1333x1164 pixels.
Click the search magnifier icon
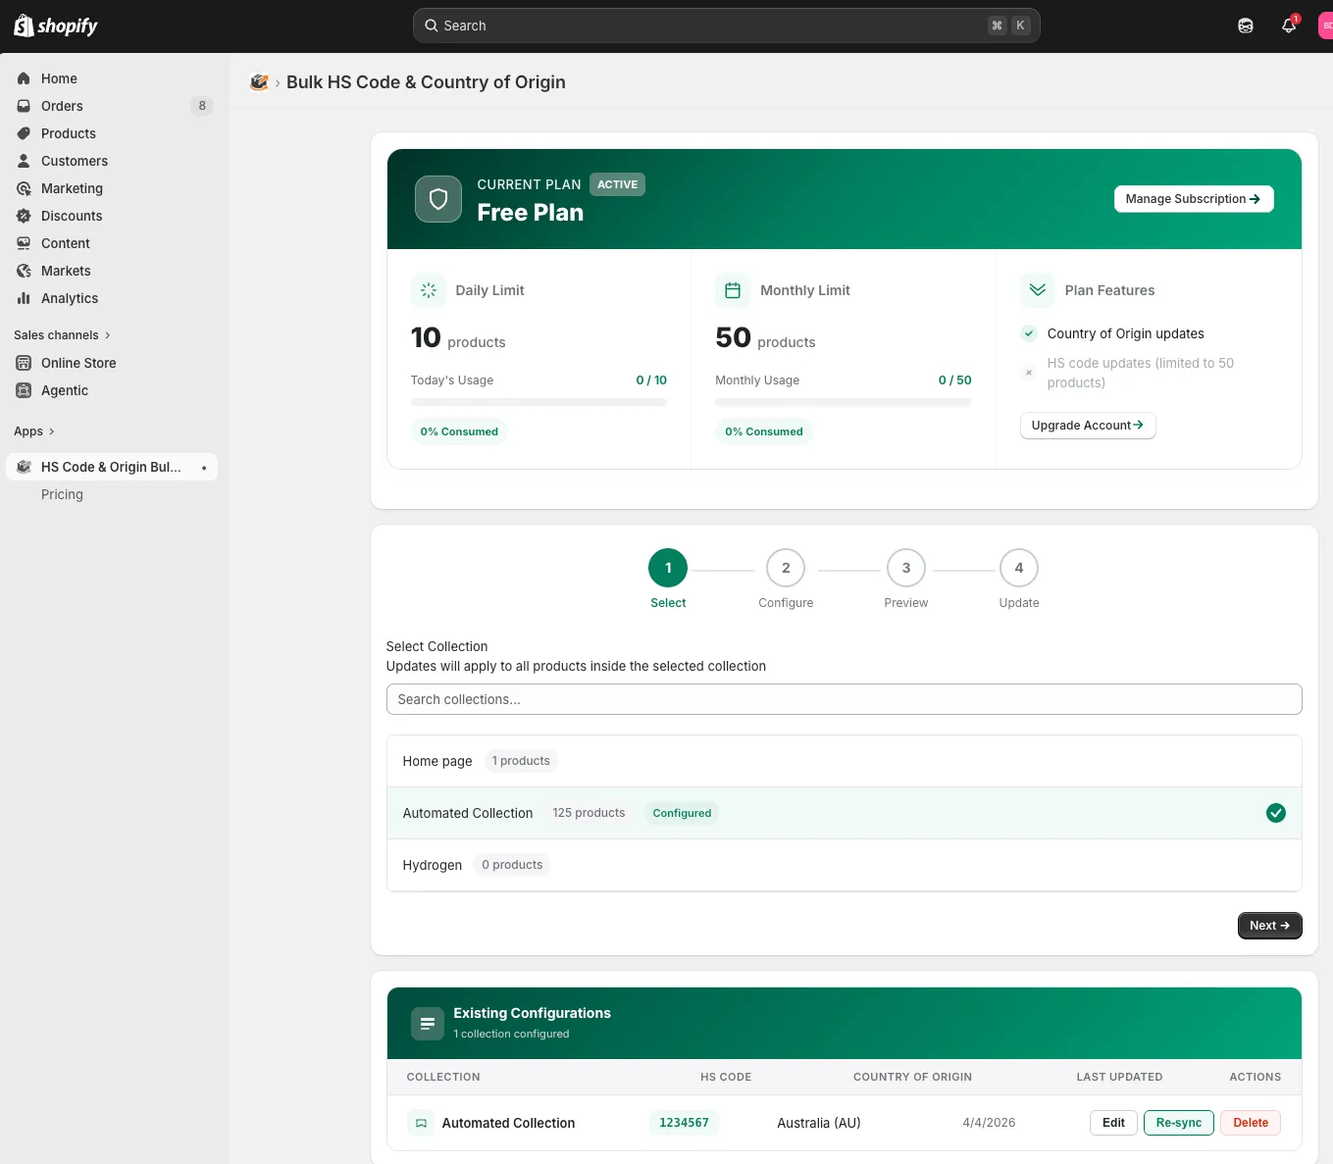tap(432, 25)
